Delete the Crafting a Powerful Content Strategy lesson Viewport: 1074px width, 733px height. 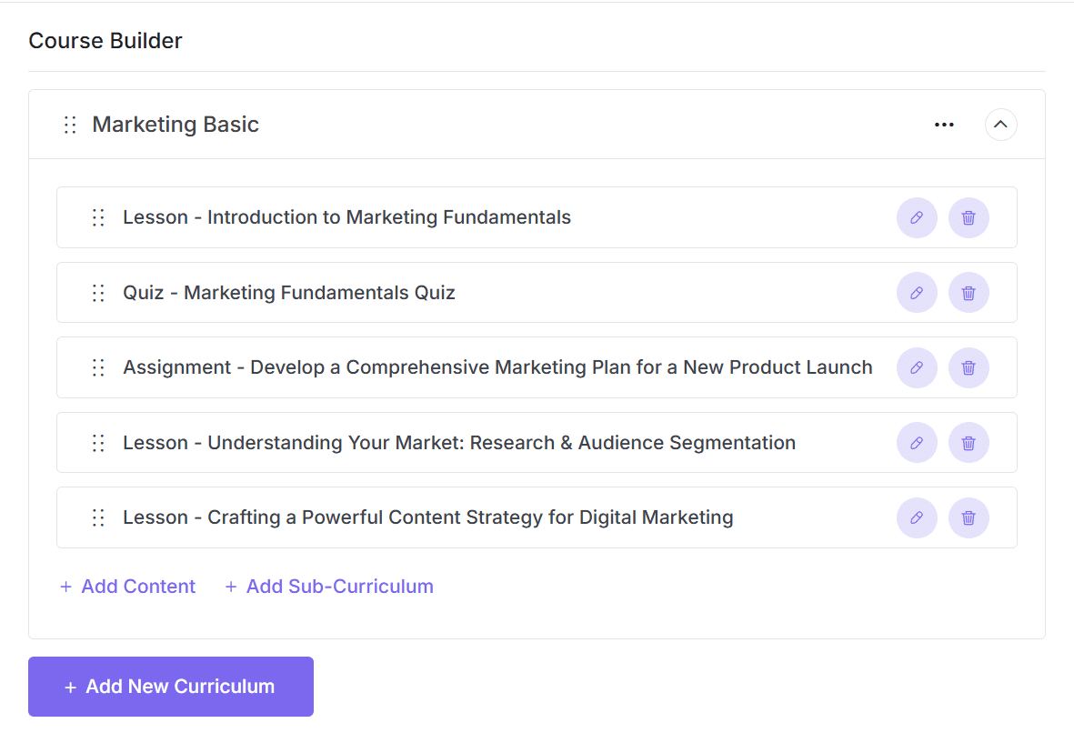pyautogui.click(x=969, y=517)
